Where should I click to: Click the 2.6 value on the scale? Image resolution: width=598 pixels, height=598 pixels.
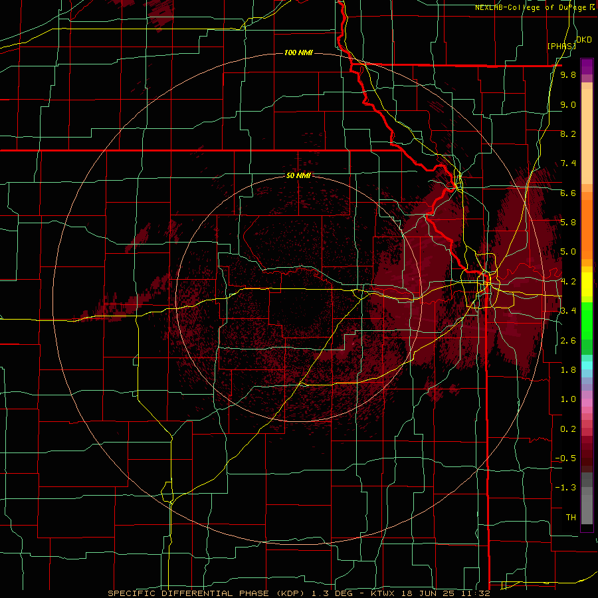coord(568,341)
